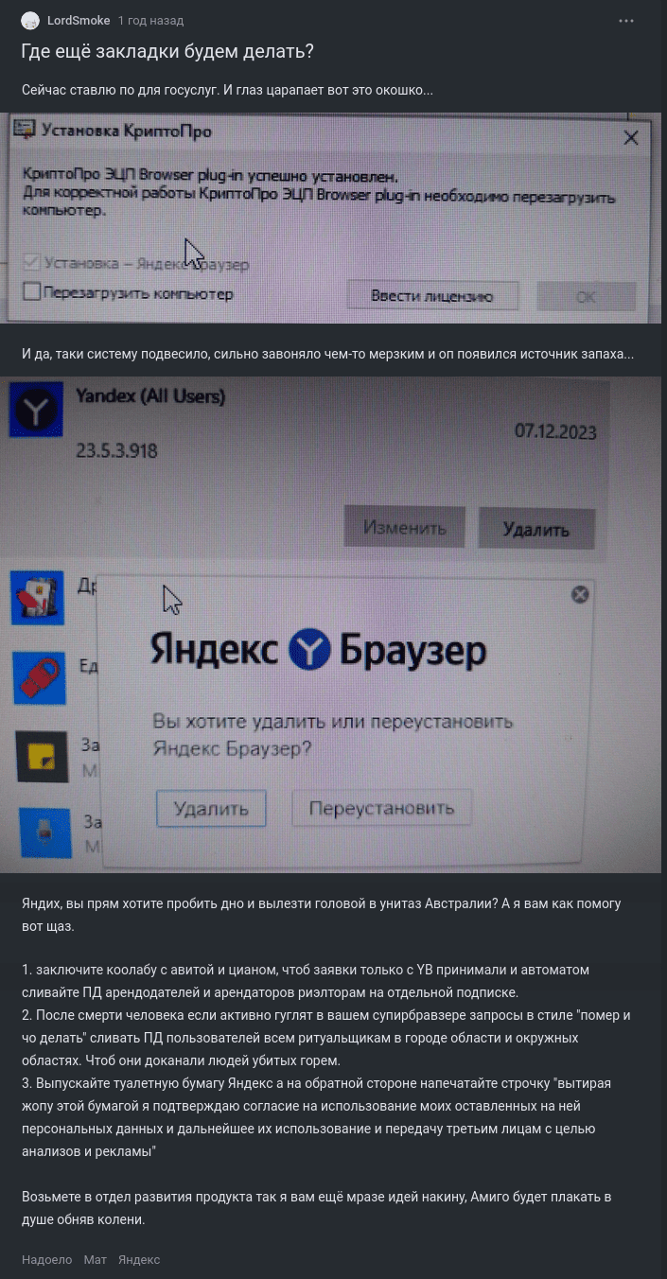Open the 'Яндекс' tag
The height and width of the screenshot is (1279, 667).
point(139,1259)
